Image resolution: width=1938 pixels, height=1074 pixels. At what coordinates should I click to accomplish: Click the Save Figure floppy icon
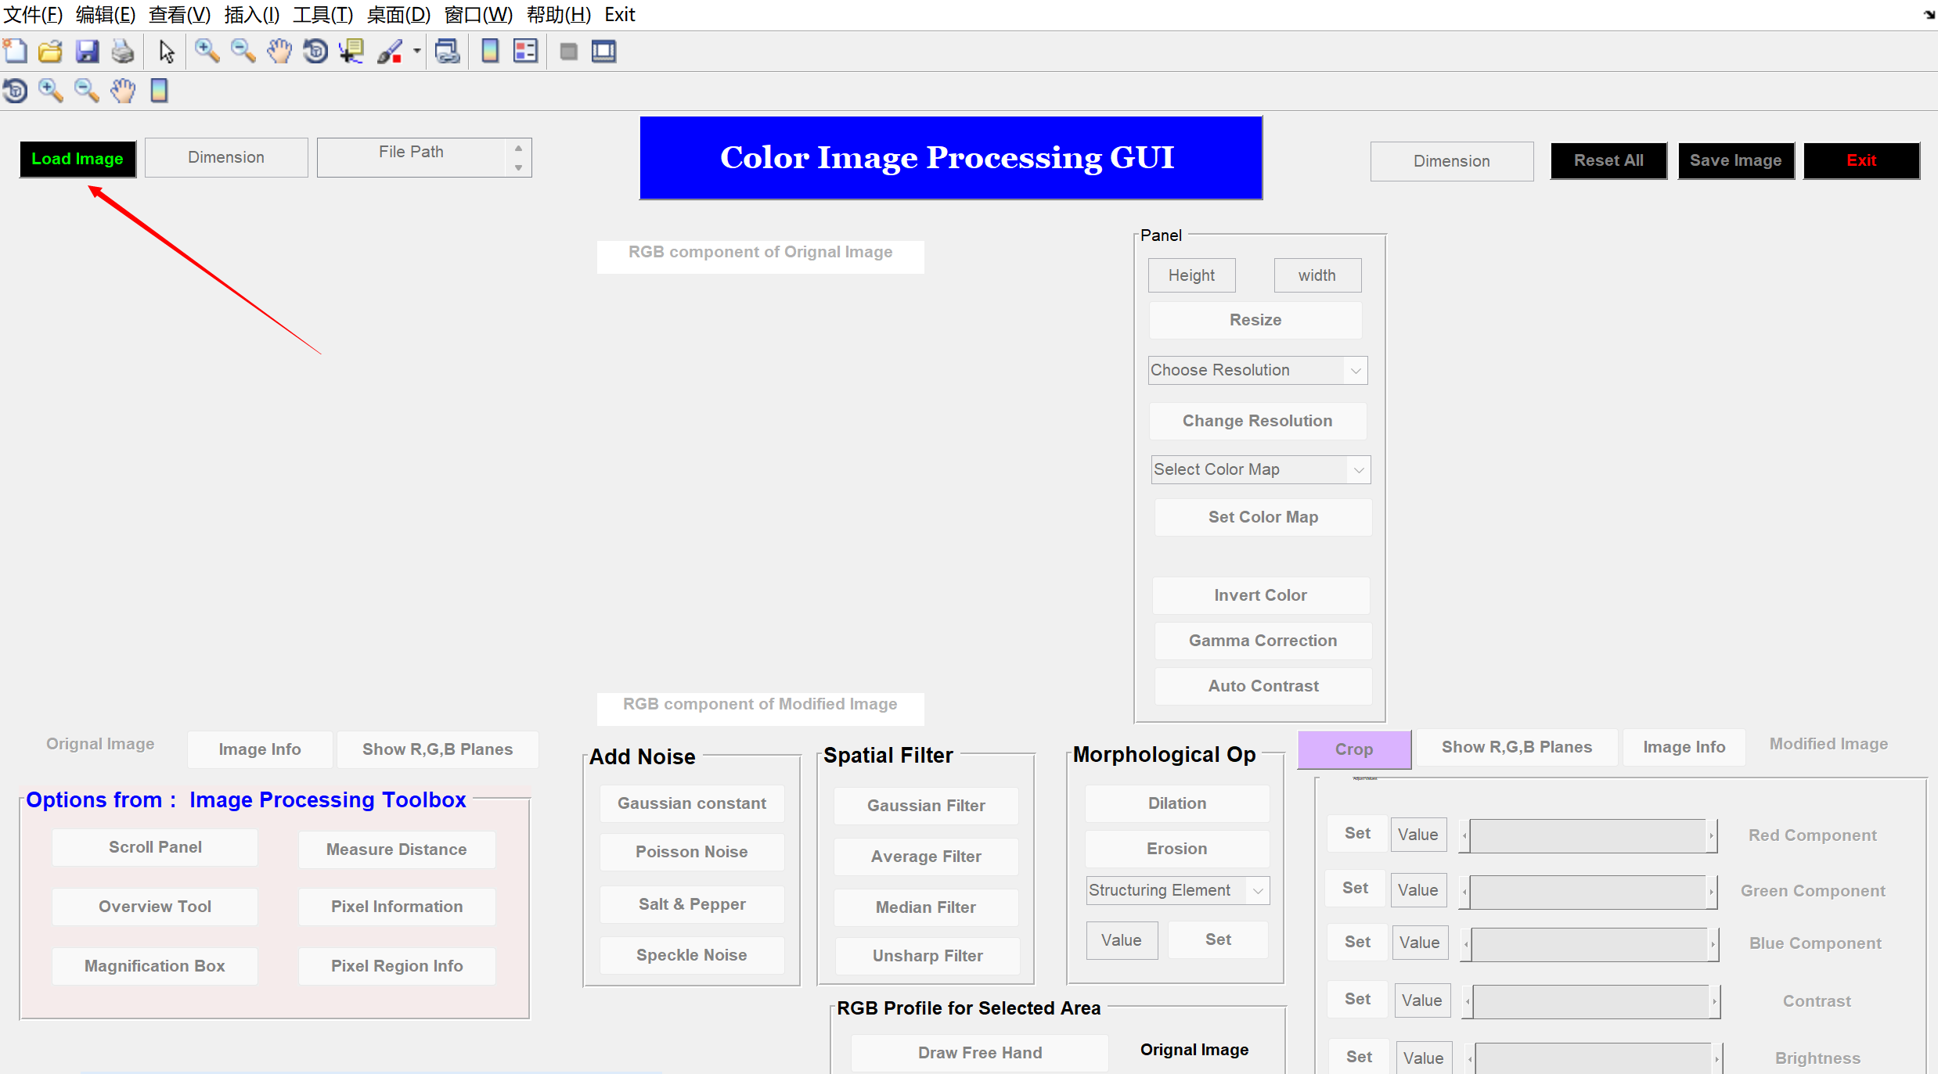click(87, 52)
